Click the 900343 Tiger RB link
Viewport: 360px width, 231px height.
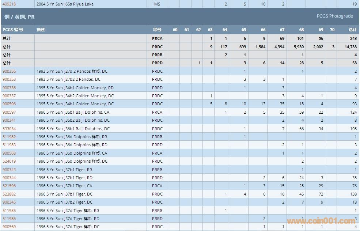(9, 170)
